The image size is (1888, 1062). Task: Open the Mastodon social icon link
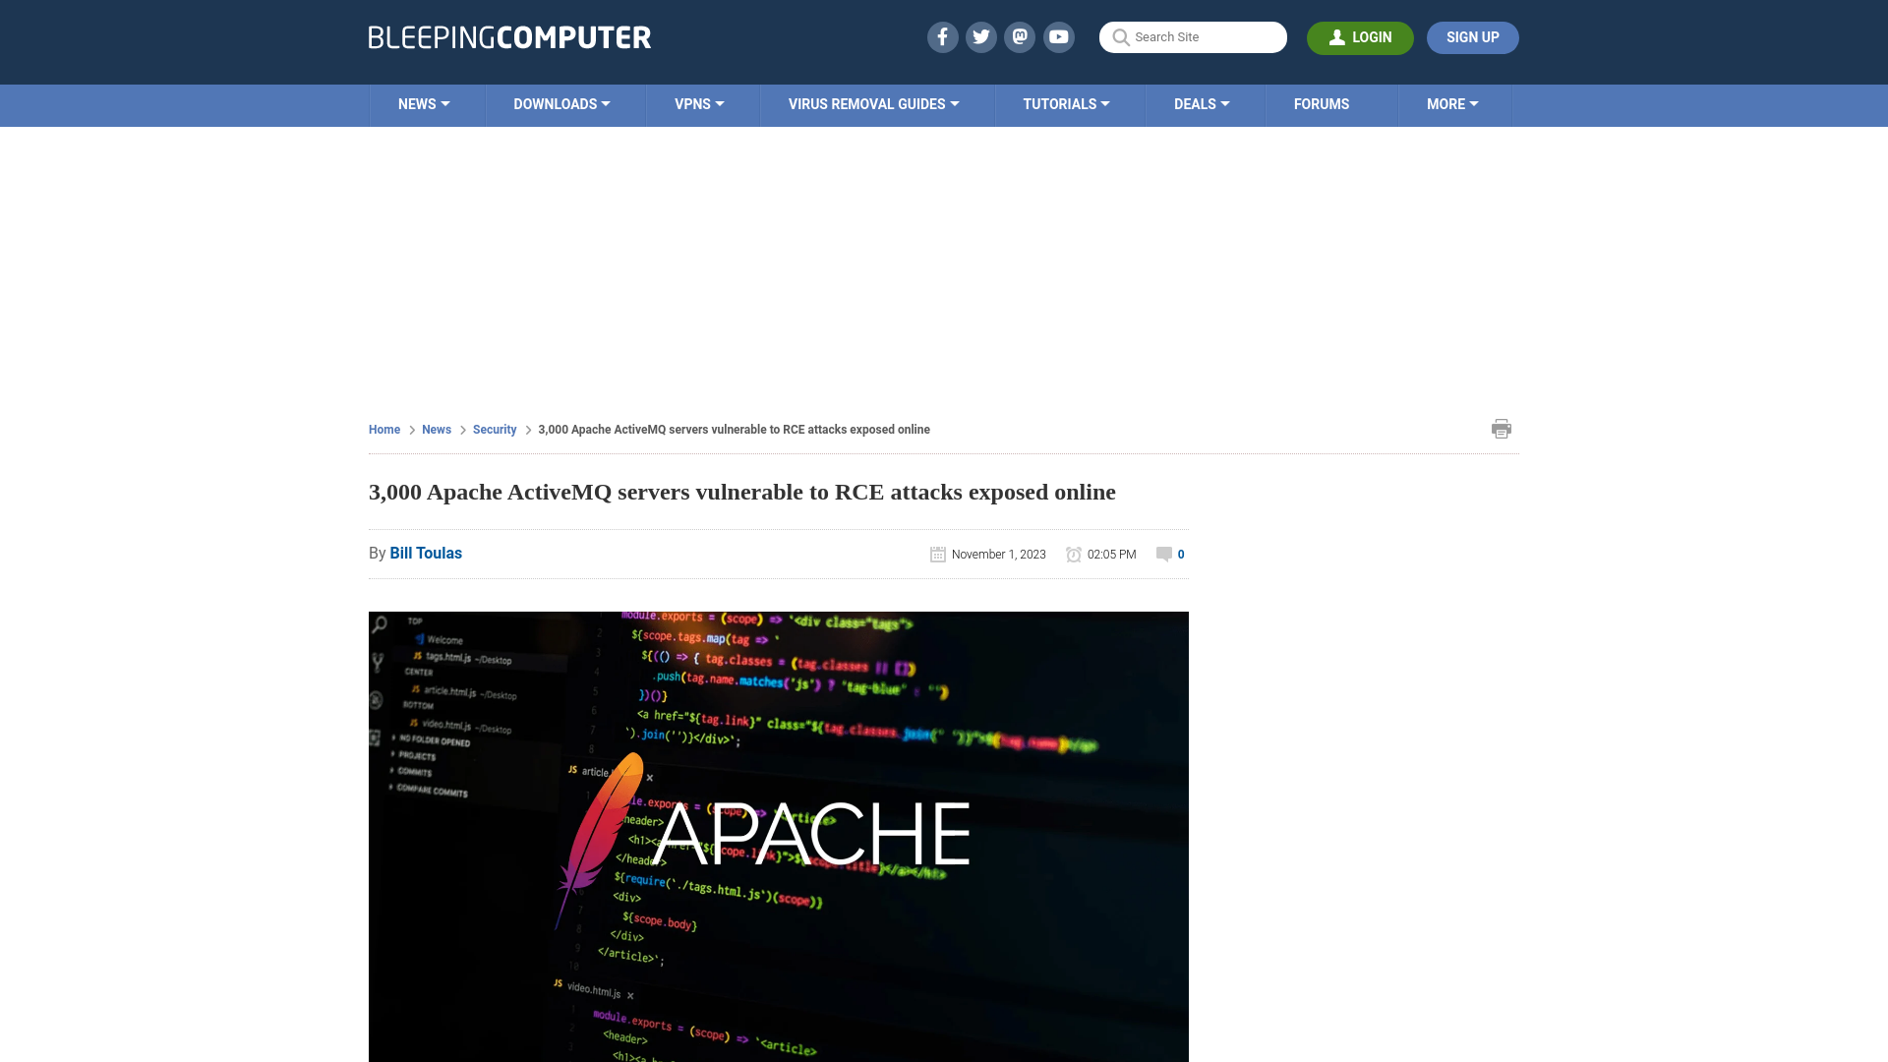click(x=1021, y=36)
